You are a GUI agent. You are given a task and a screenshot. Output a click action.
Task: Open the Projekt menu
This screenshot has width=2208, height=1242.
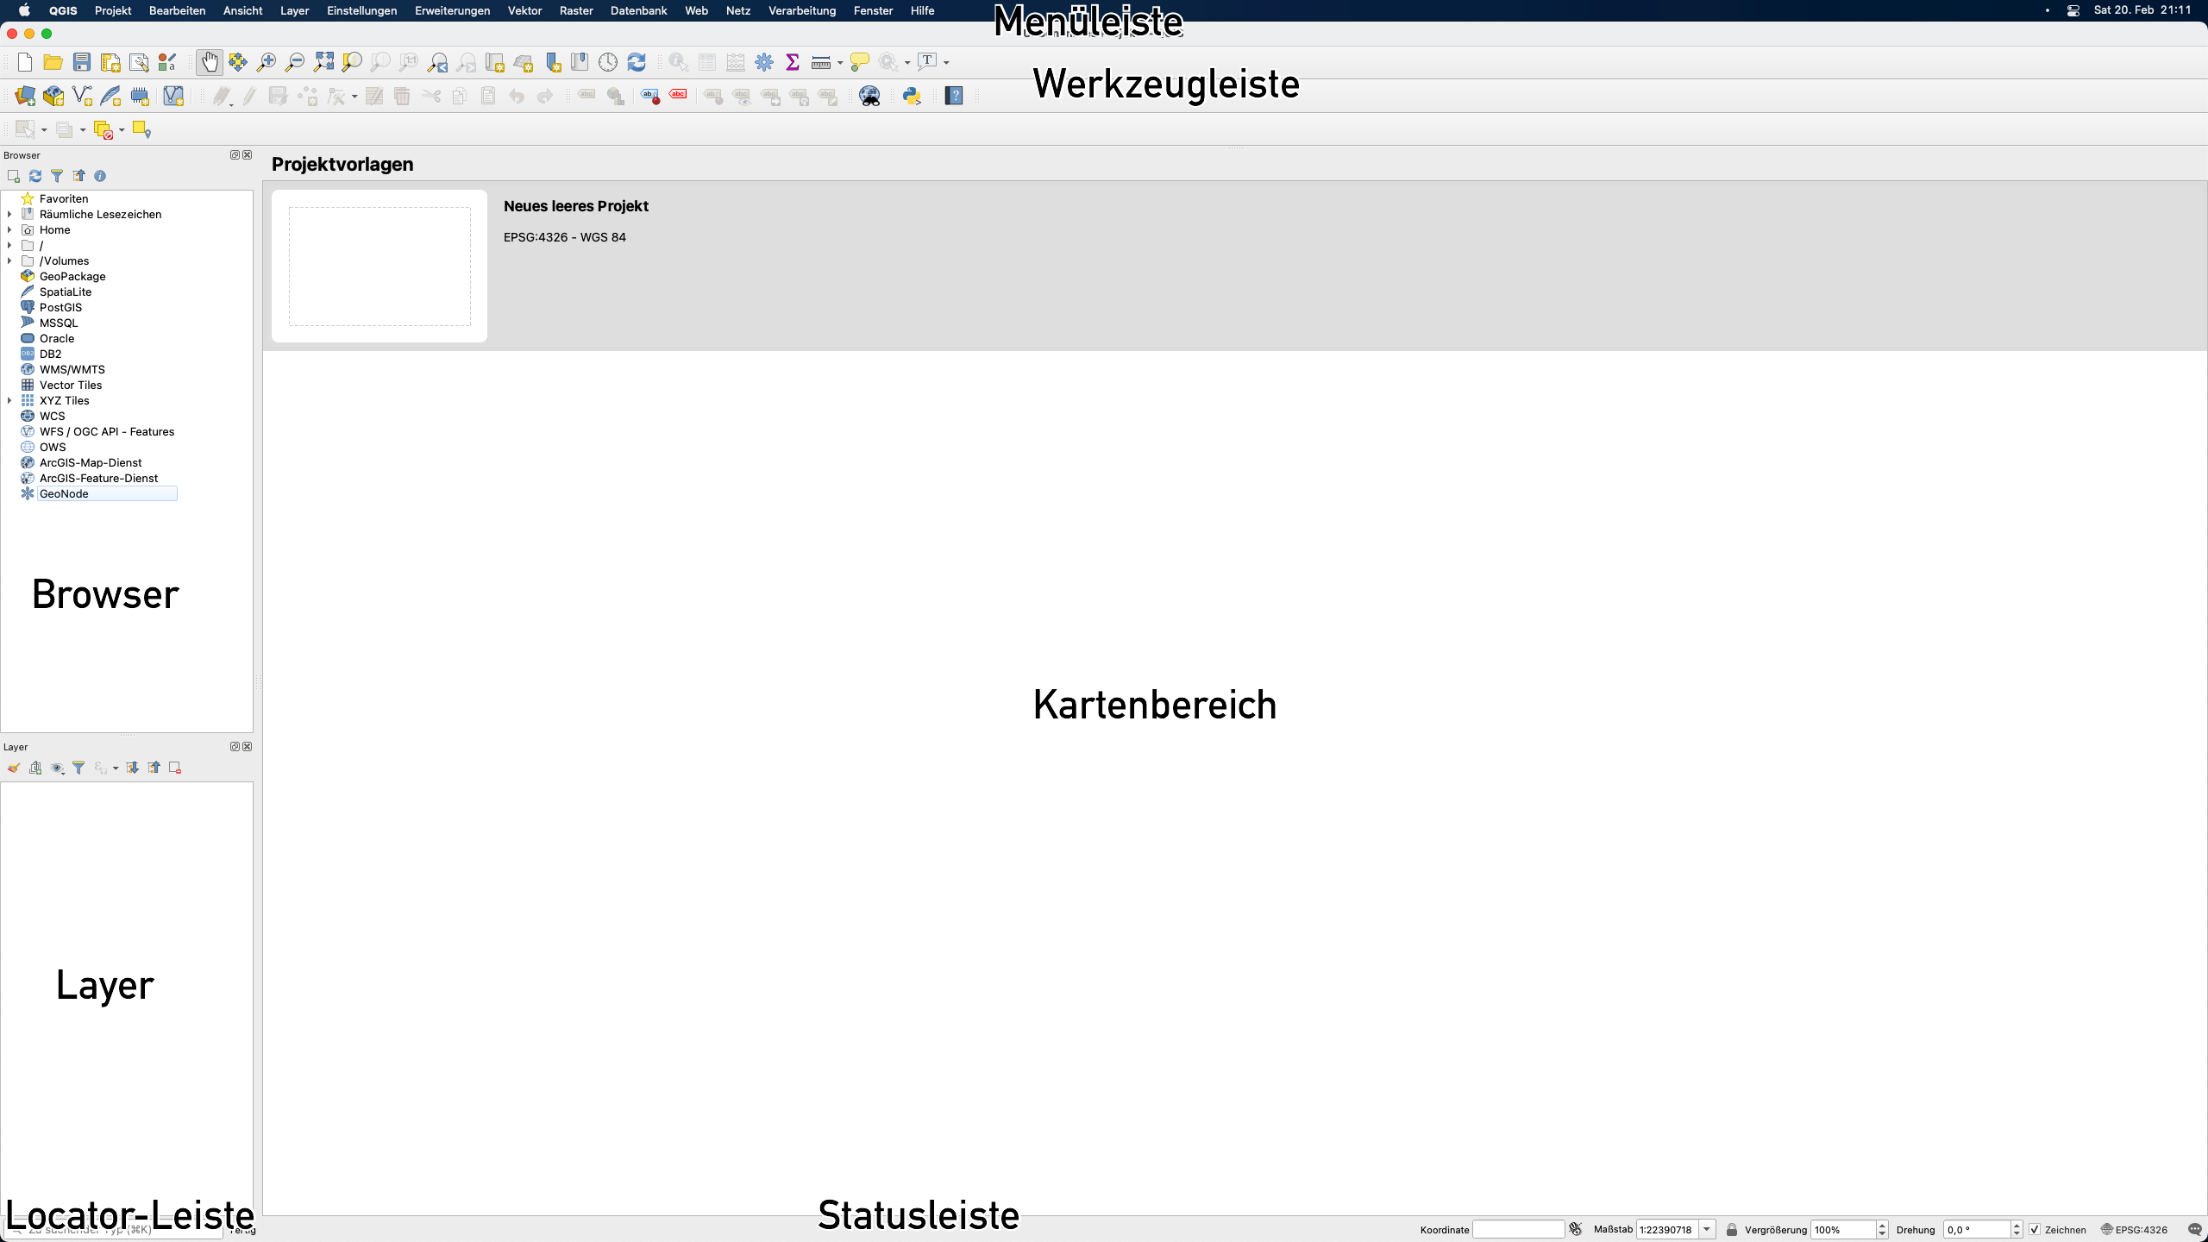click(x=113, y=10)
